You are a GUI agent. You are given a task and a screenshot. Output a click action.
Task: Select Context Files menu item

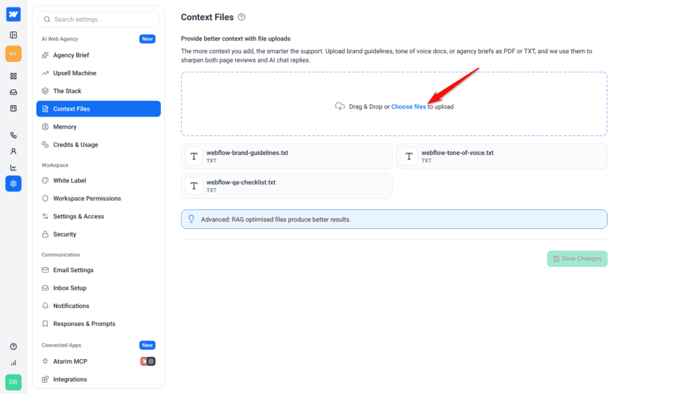point(98,108)
